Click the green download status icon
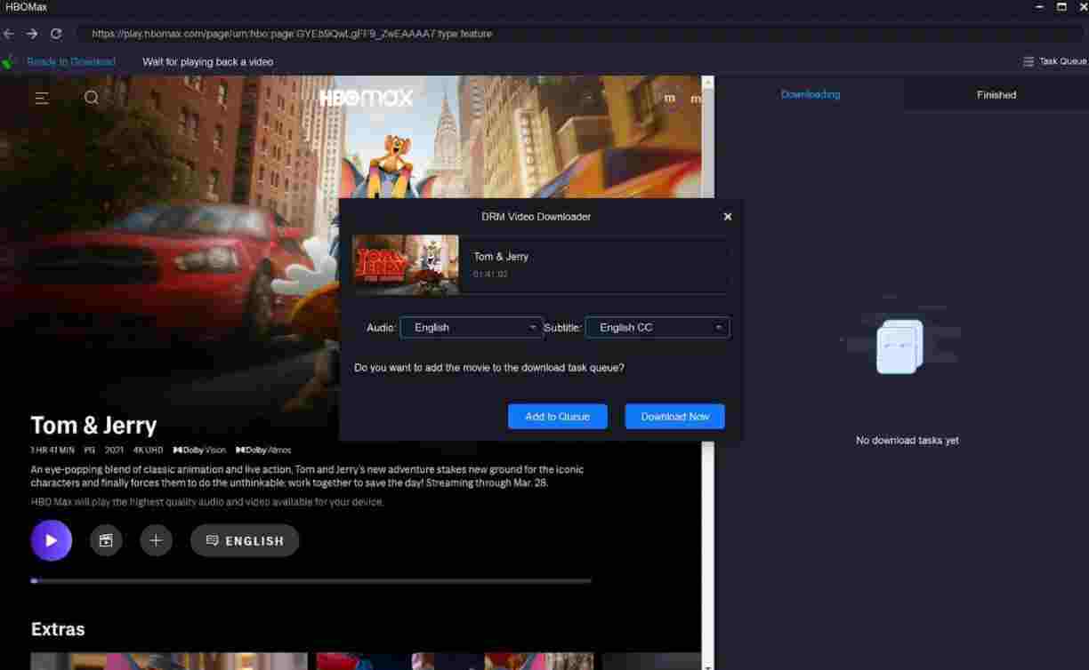The height and width of the screenshot is (670, 1089). tap(9, 61)
